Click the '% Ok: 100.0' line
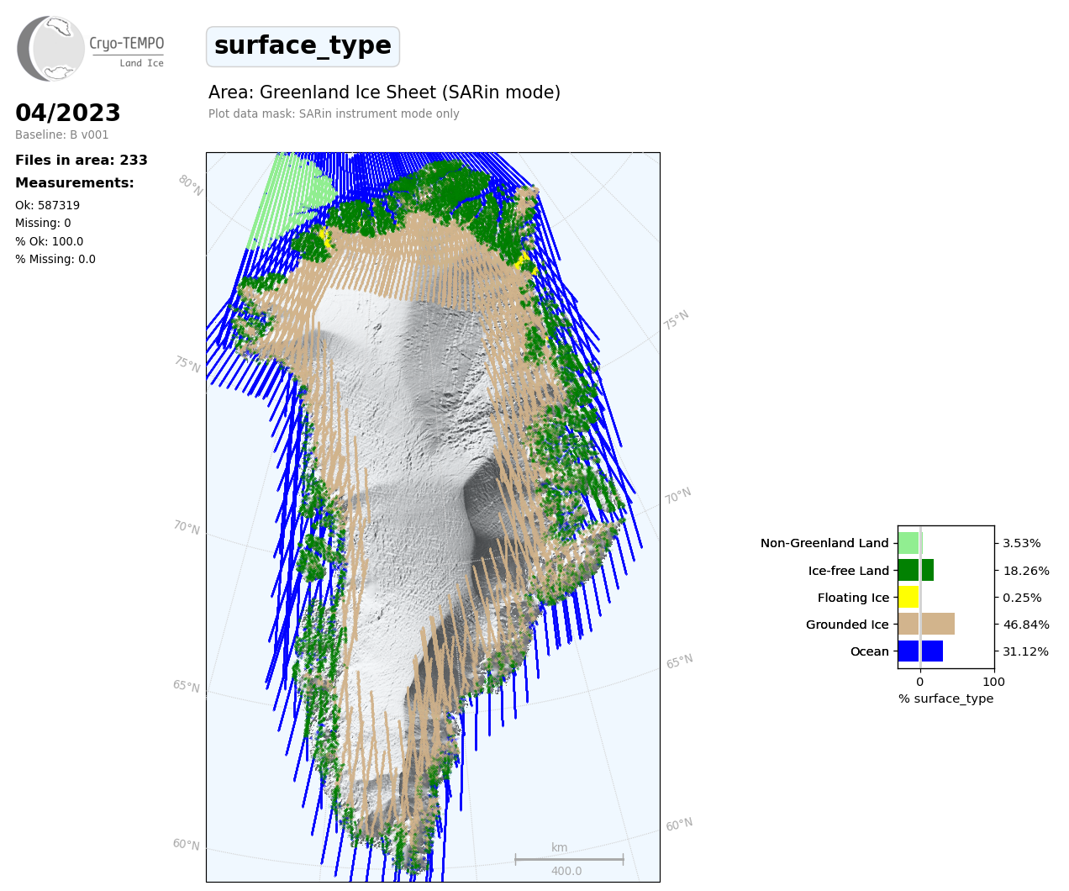This screenshot has width=1069, height=891. coord(50,241)
